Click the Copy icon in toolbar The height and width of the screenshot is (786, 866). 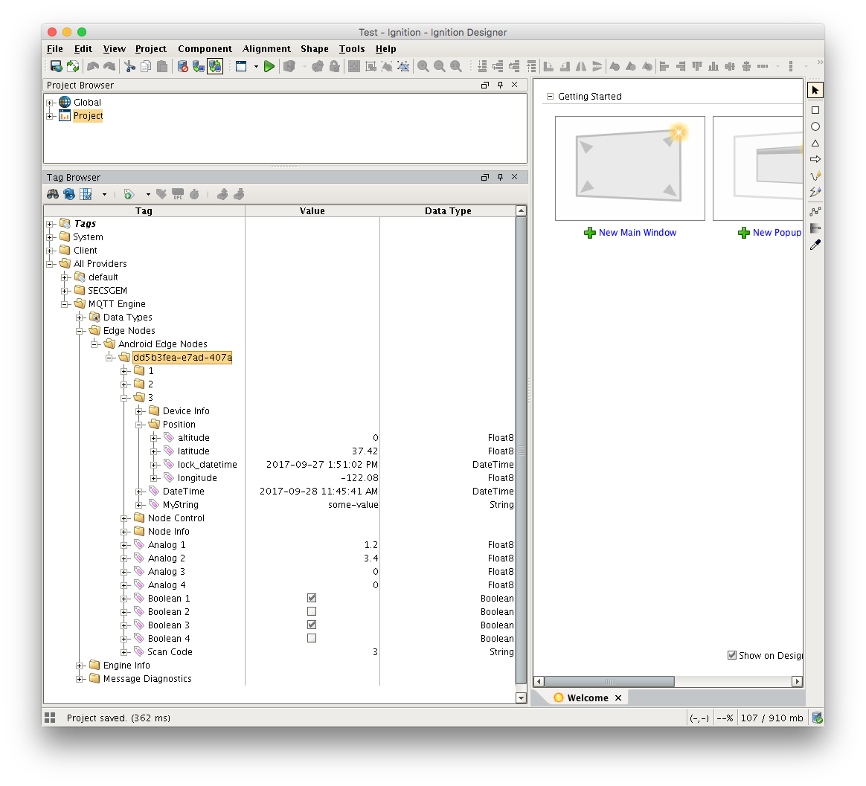click(x=146, y=66)
